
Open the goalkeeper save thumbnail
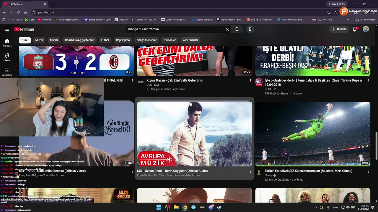(x=313, y=134)
